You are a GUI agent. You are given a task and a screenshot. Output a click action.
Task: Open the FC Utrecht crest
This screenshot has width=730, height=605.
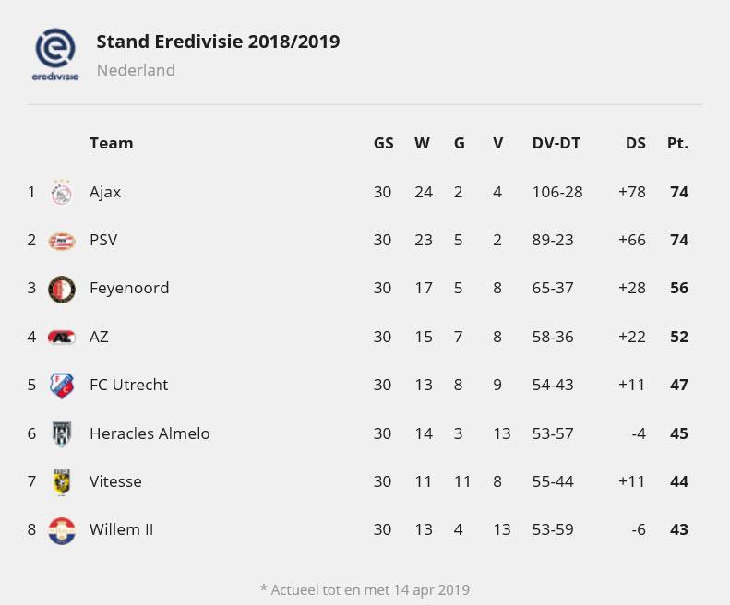62,385
